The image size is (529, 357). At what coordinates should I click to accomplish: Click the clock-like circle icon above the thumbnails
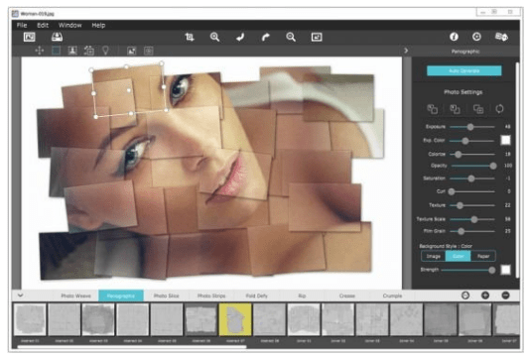tap(465, 296)
